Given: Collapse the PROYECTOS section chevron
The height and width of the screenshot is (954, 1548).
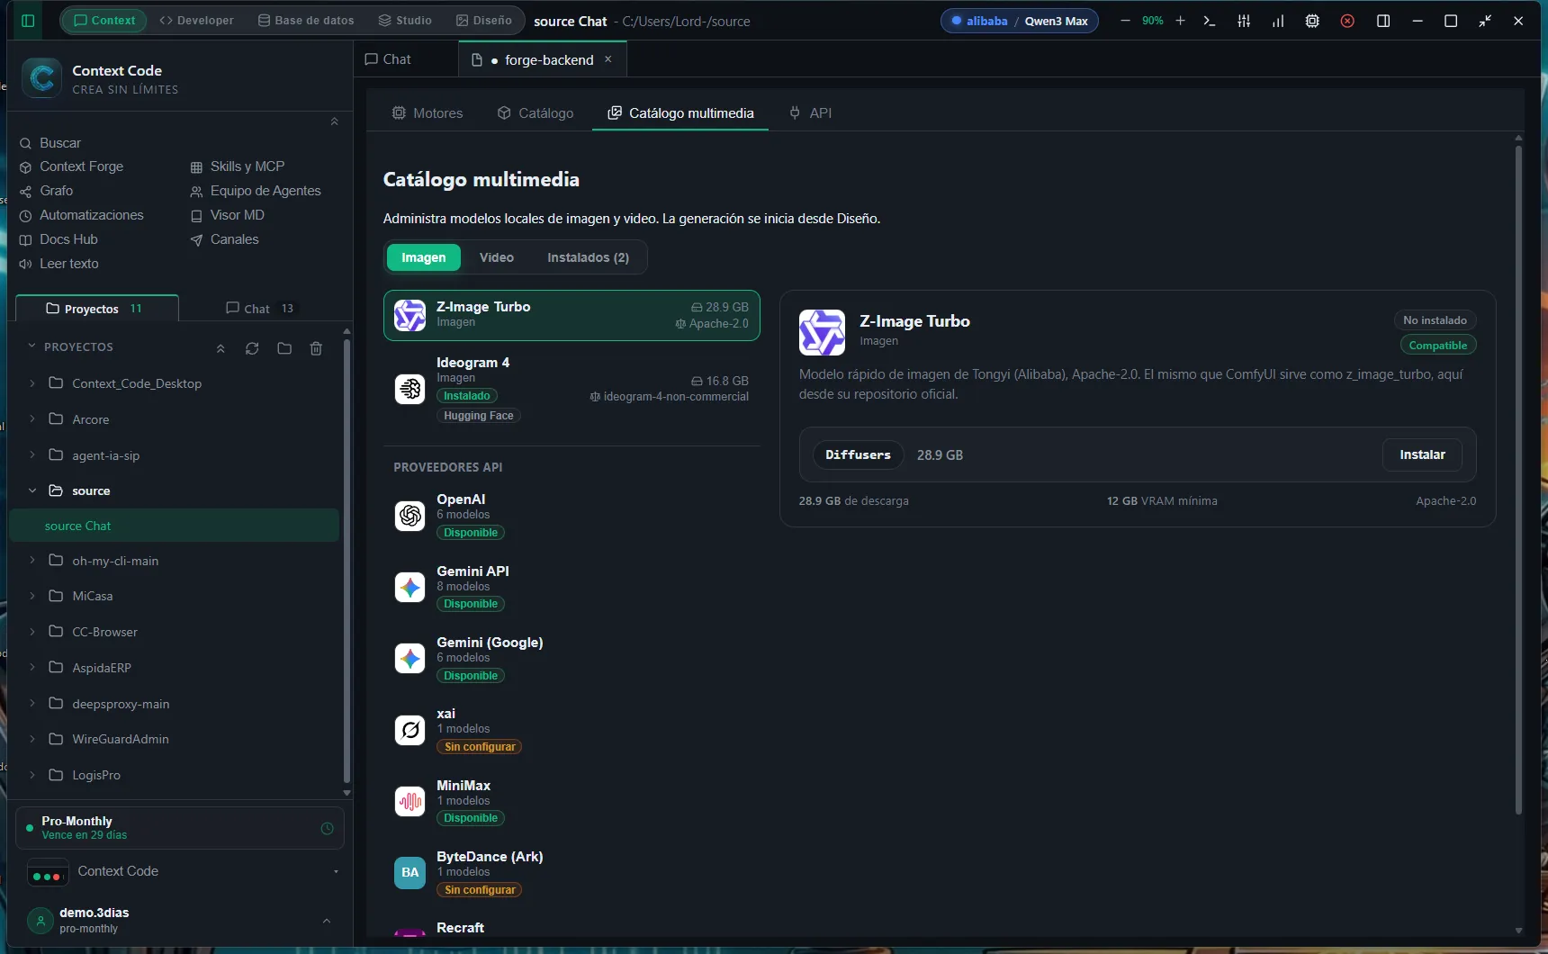Looking at the screenshot, I should (31, 346).
